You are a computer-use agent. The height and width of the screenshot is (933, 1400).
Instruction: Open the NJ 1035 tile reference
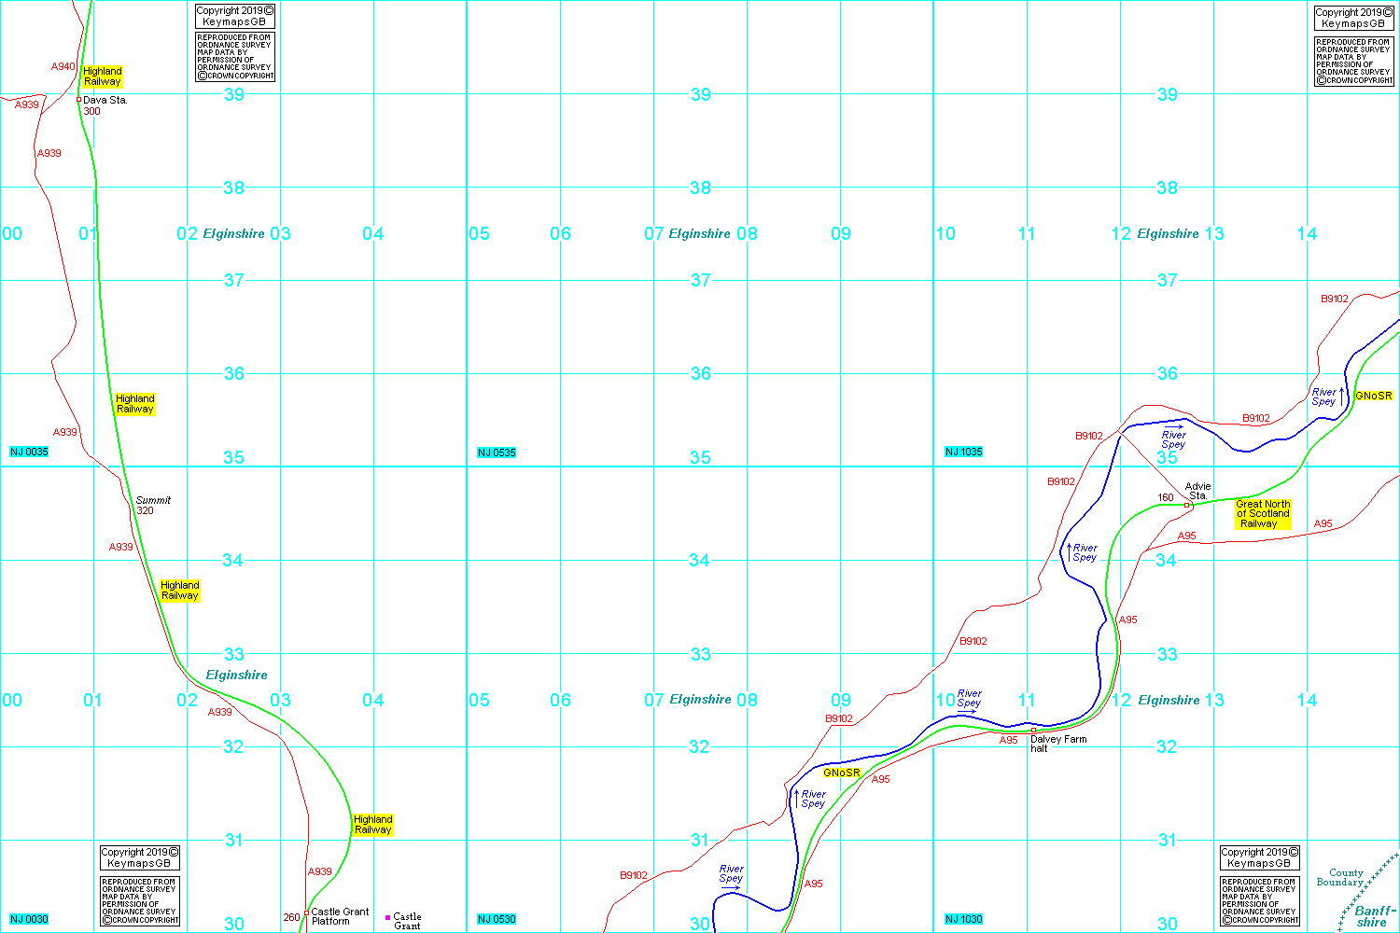click(964, 453)
